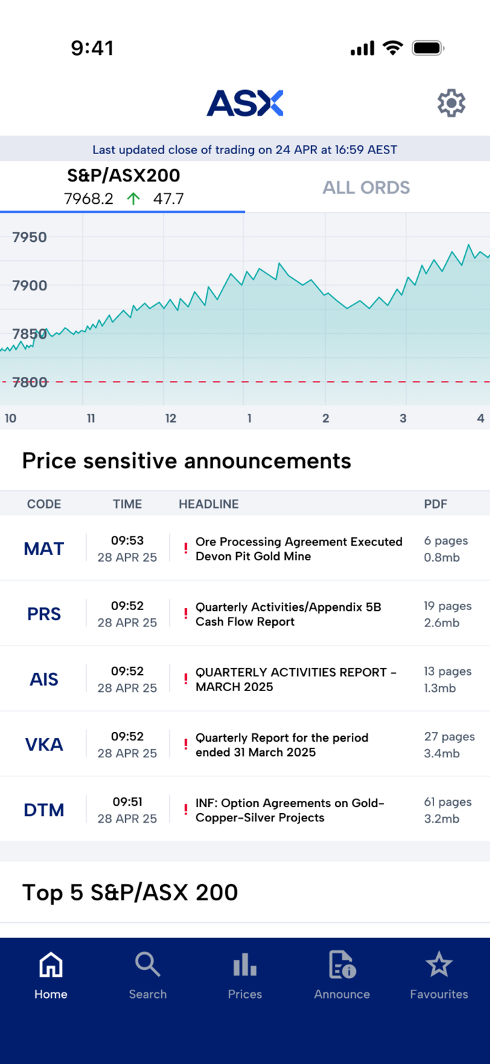Open Favourites star icon
This screenshot has width=490, height=1064.
click(x=439, y=965)
